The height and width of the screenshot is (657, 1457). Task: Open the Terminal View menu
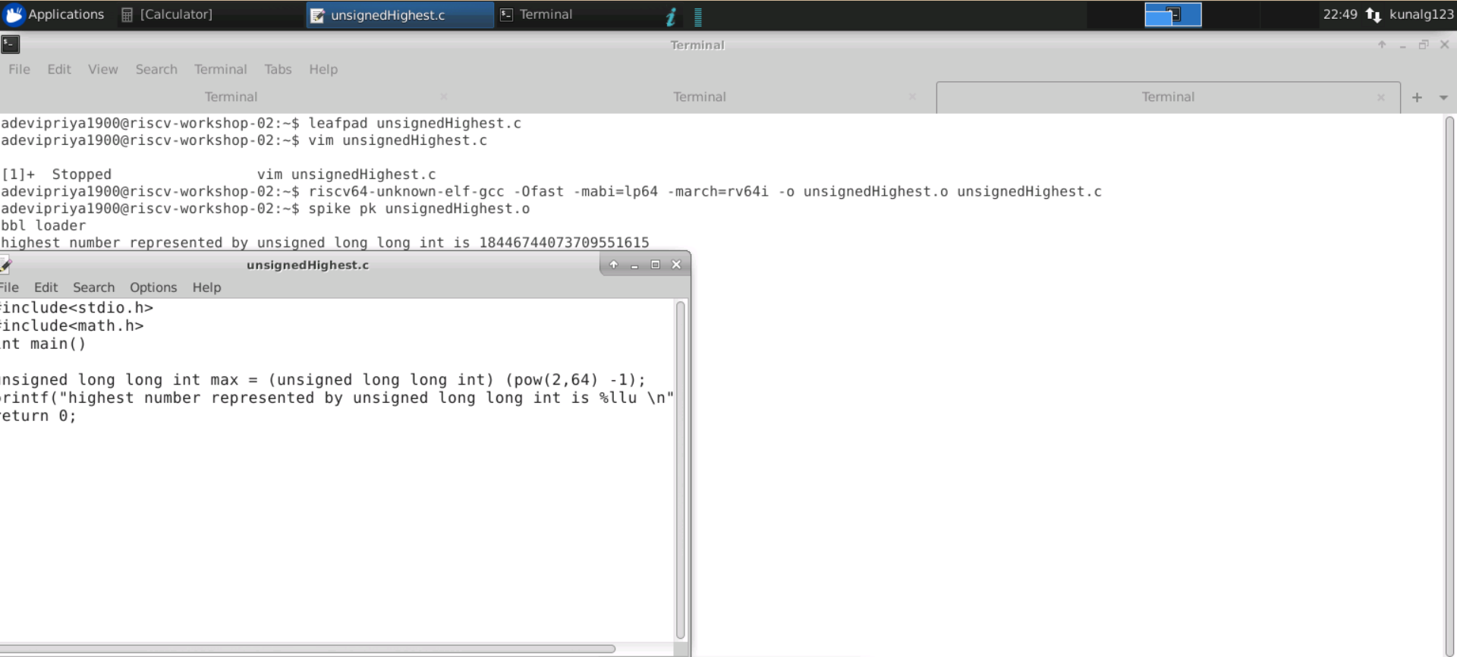[x=103, y=69]
